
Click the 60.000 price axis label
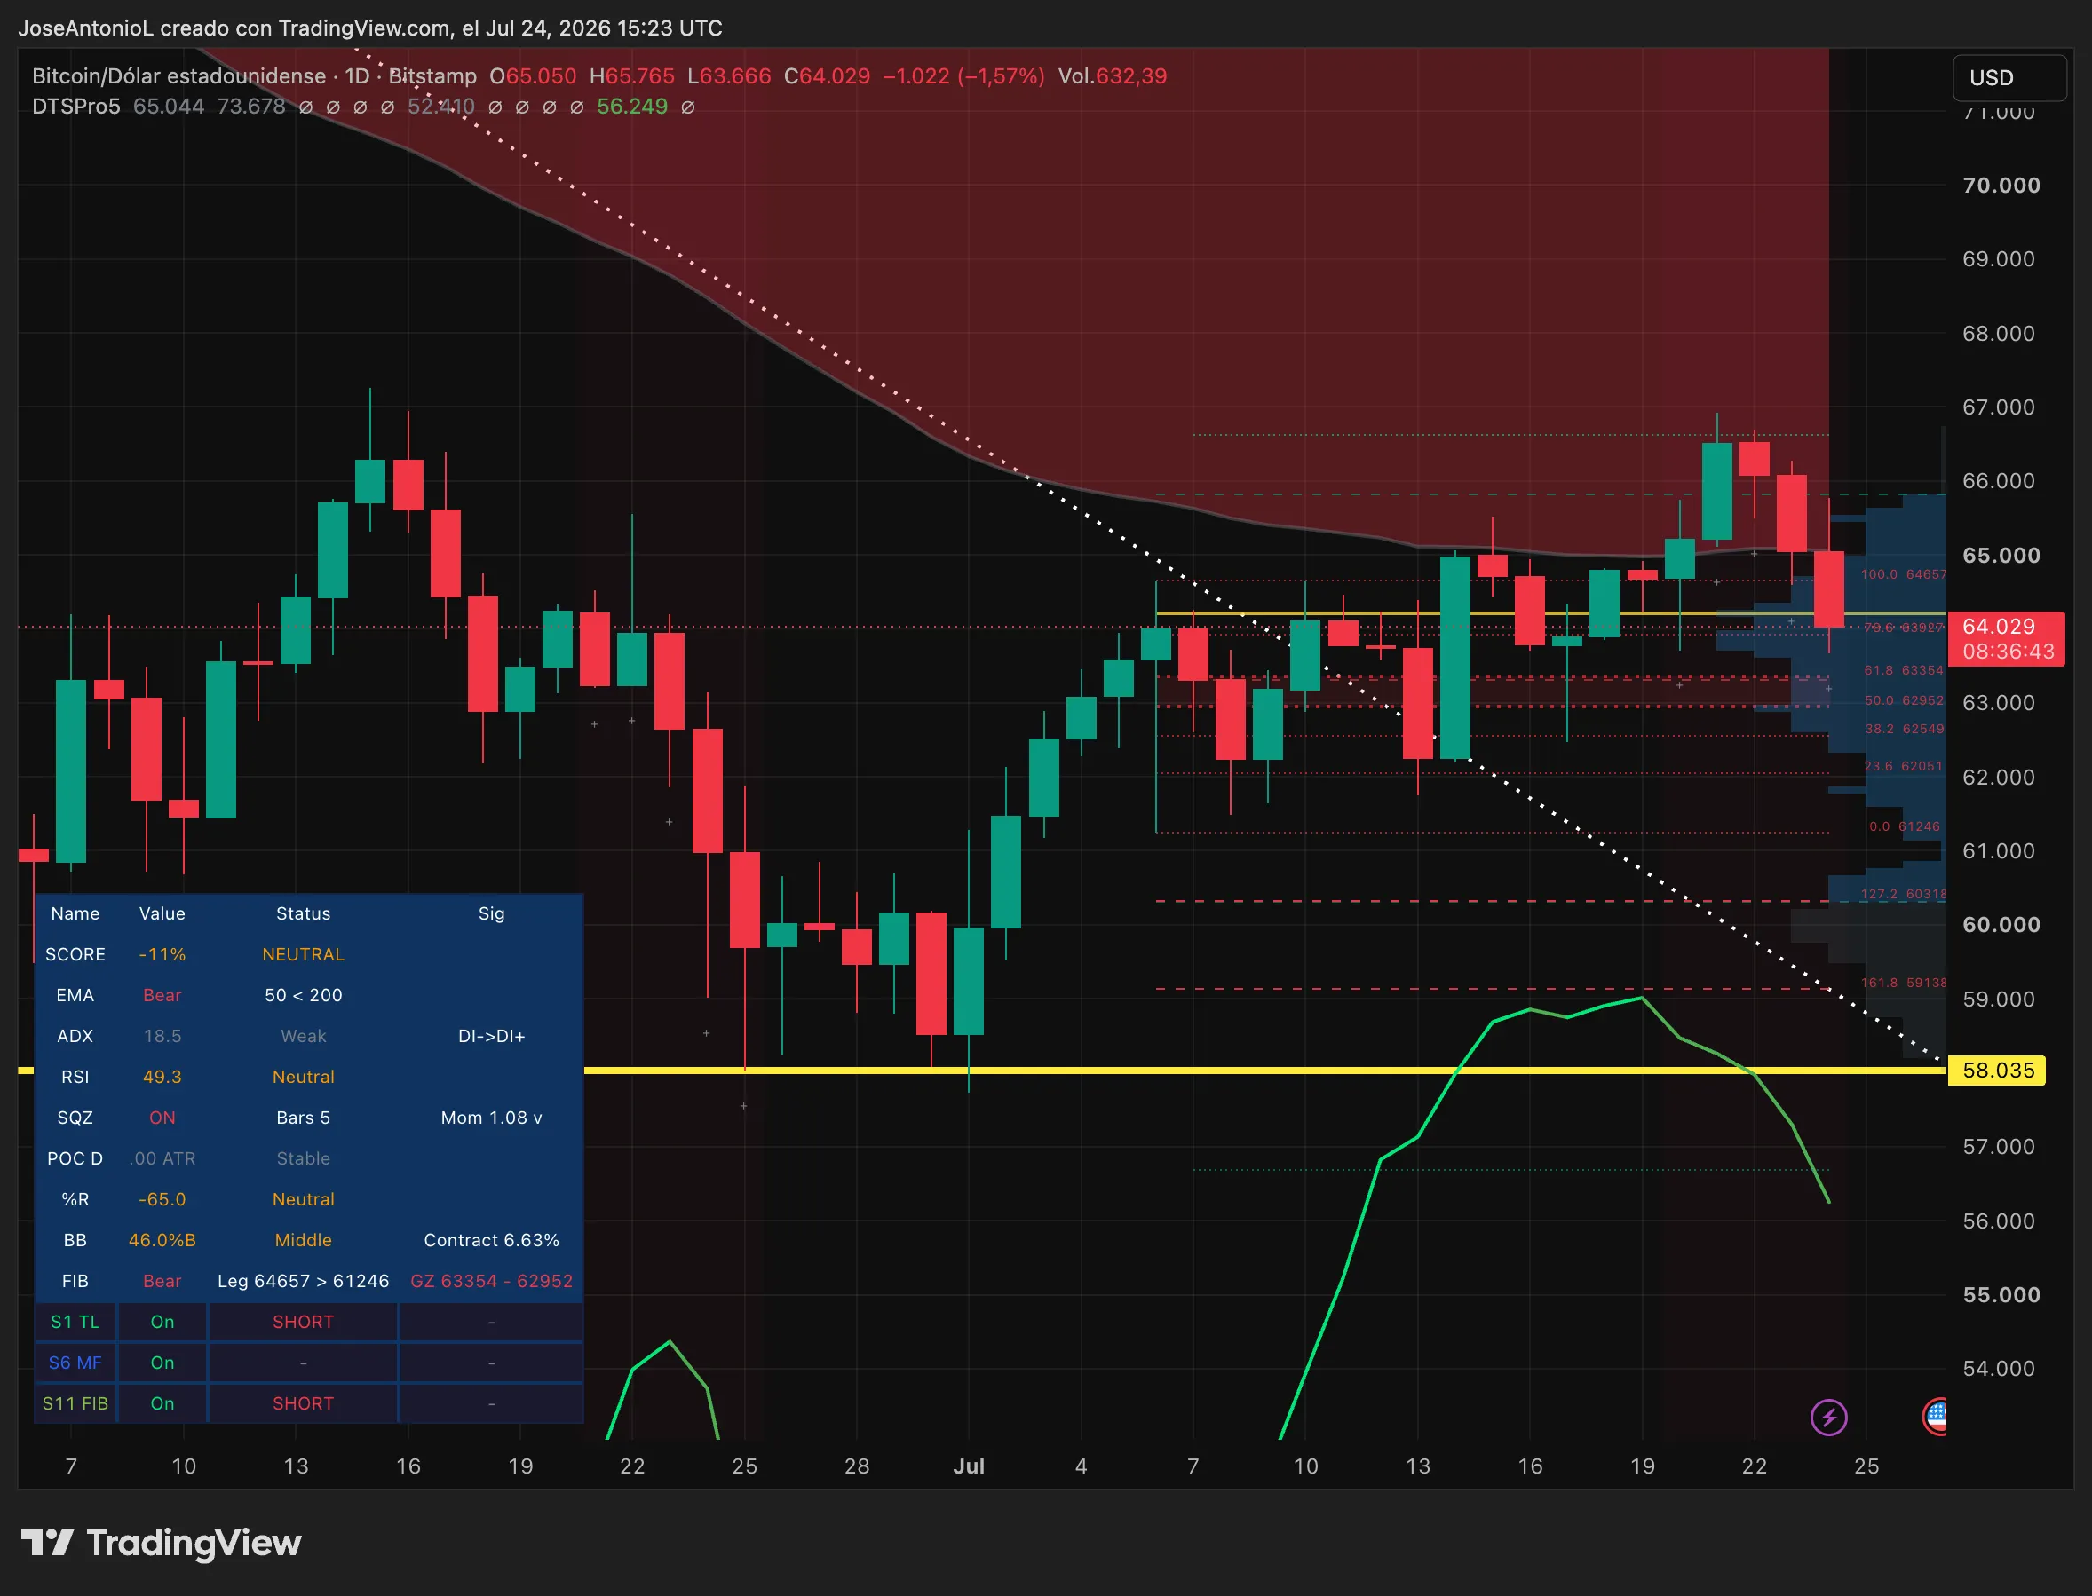tap(2001, 925)
